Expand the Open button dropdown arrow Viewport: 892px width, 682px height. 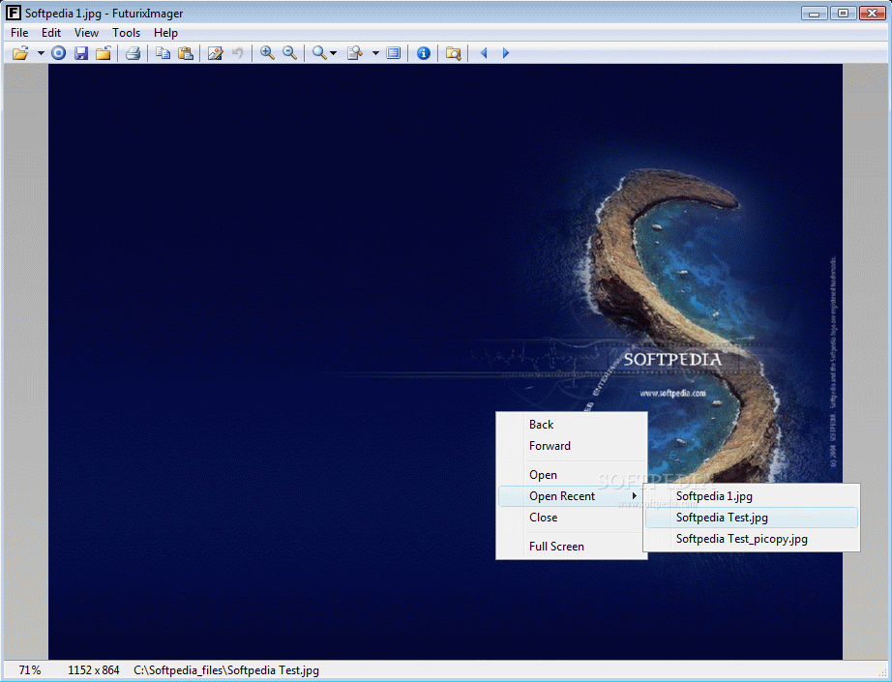tap(41, 53)
